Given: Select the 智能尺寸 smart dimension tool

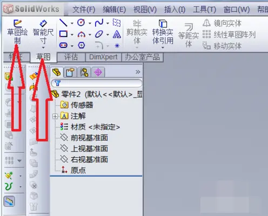Looking at the screenshot, I should coord(43,32).
